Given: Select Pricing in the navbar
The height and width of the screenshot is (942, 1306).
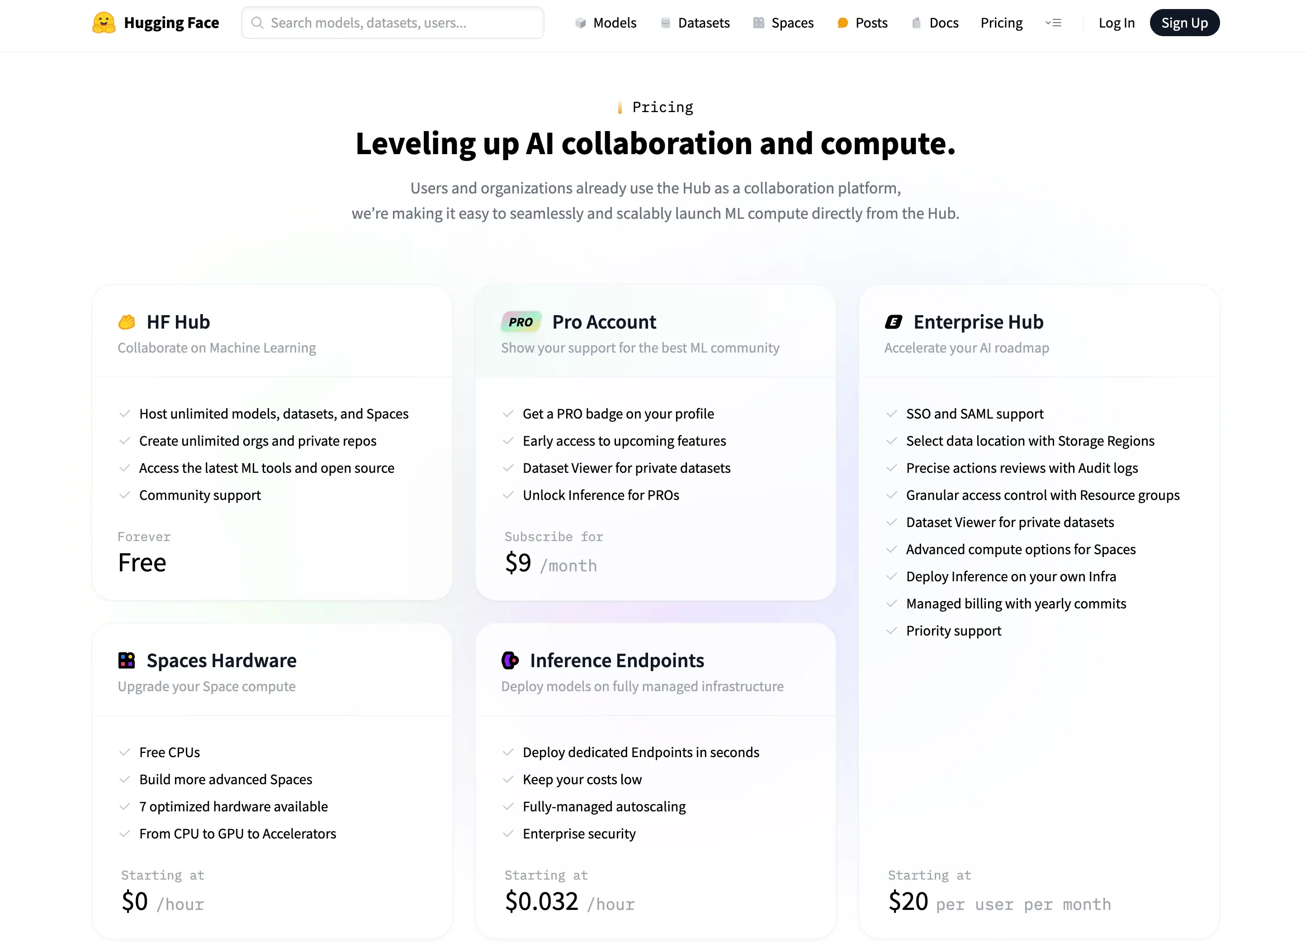Looking at the screenshot, I should point(1001,23).
